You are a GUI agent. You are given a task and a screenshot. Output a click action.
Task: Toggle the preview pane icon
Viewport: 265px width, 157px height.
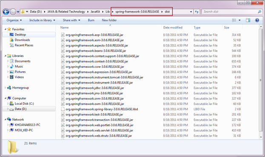point(248,20)
